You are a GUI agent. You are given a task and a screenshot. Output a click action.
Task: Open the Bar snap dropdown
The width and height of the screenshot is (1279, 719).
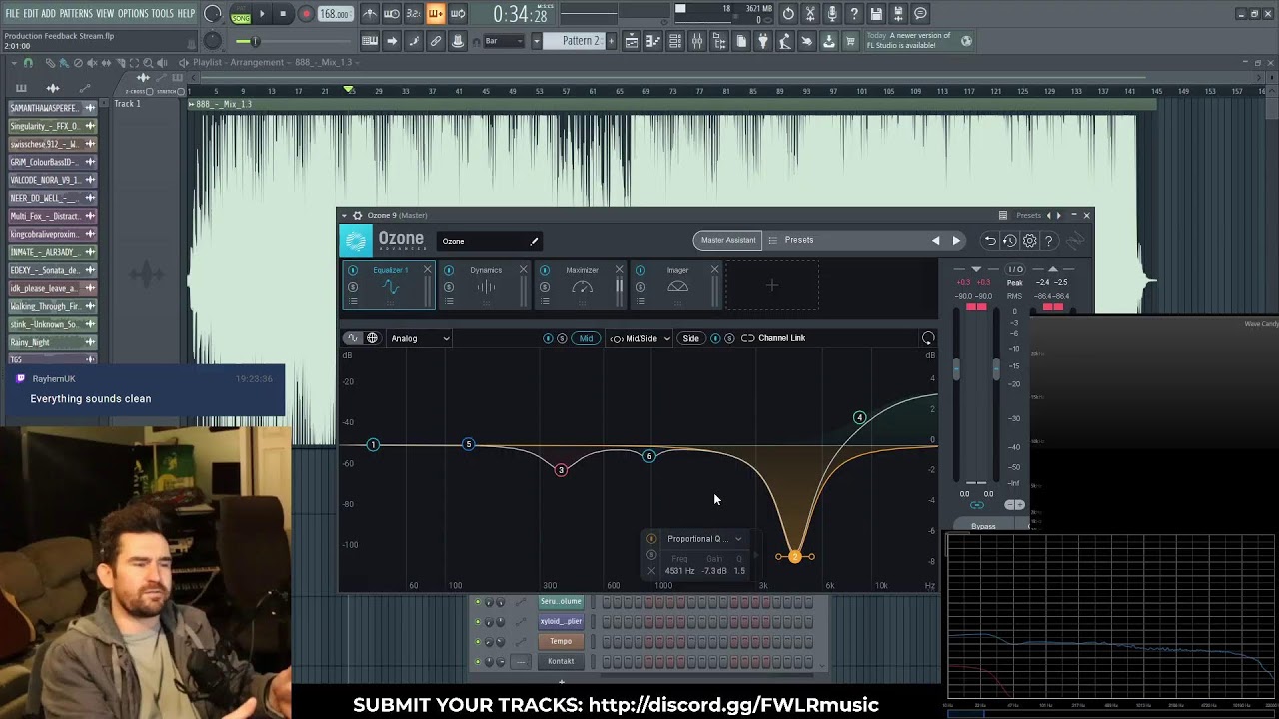coord(505,41)
